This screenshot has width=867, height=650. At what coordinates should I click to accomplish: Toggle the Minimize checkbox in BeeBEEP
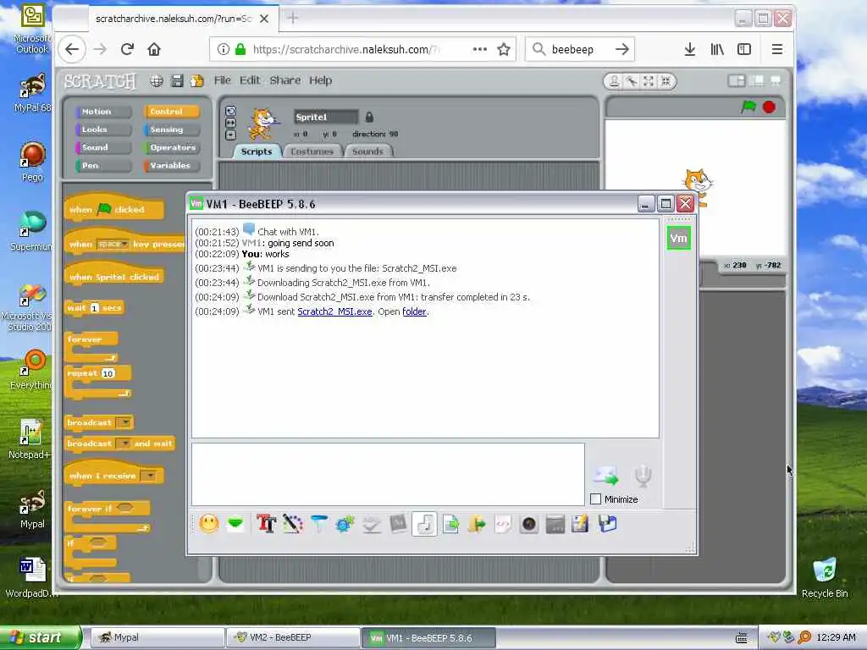coord(595,499)
